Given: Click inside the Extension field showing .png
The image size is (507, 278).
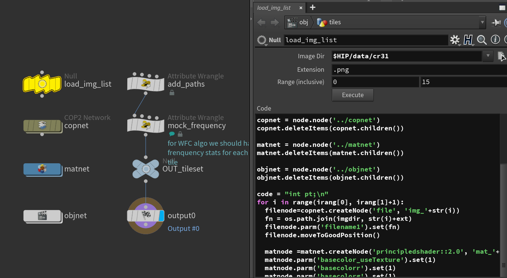Looking at the screenshot, I should [373, 69].
